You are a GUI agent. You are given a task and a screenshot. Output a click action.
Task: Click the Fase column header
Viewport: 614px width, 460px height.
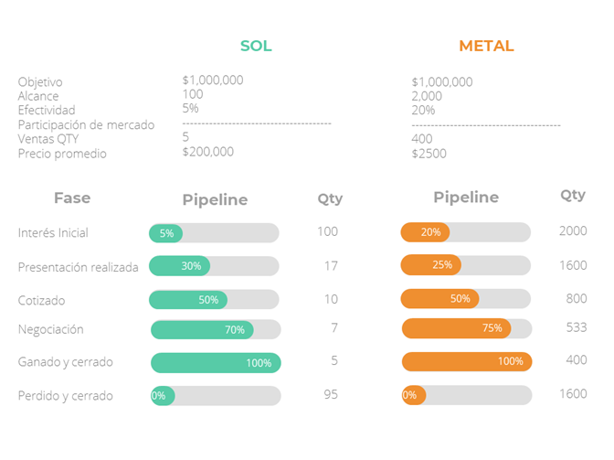[x=72, y=198]
